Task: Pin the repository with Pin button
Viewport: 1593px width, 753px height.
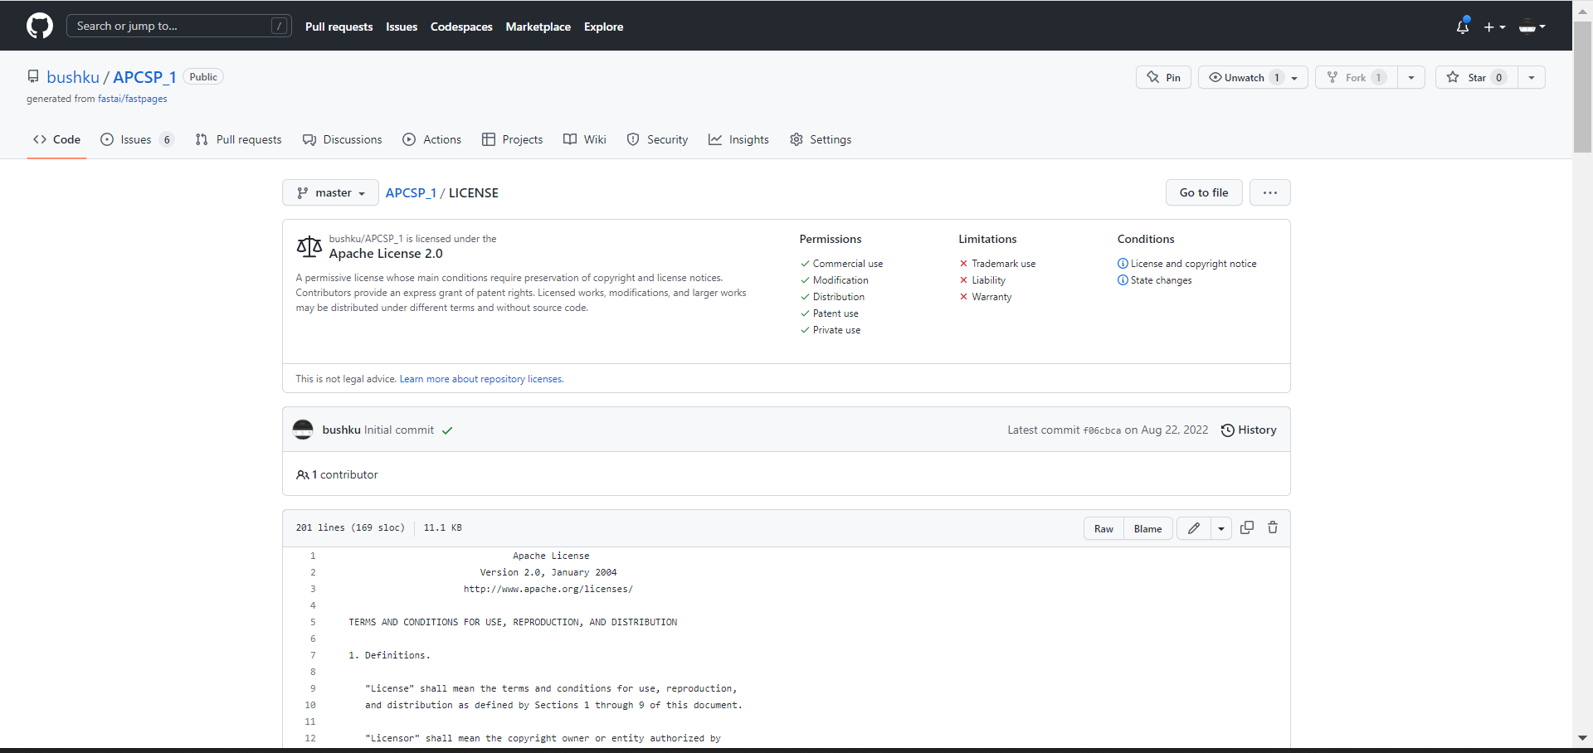Action: point(1163,77)
